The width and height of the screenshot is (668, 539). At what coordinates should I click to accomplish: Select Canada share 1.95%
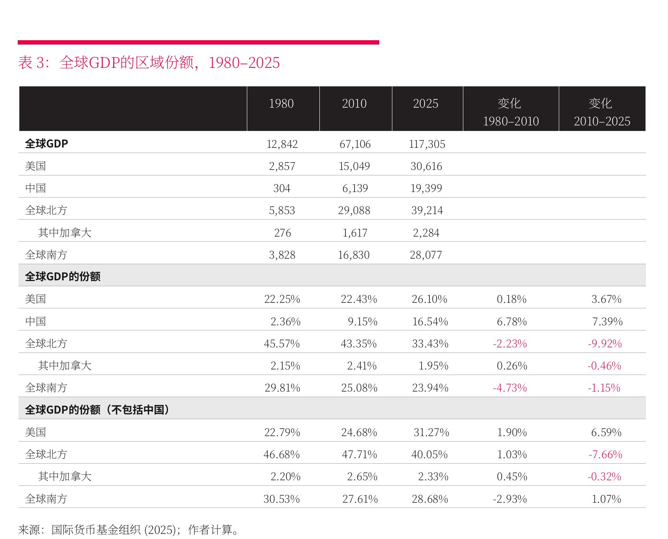click(433, 366)
